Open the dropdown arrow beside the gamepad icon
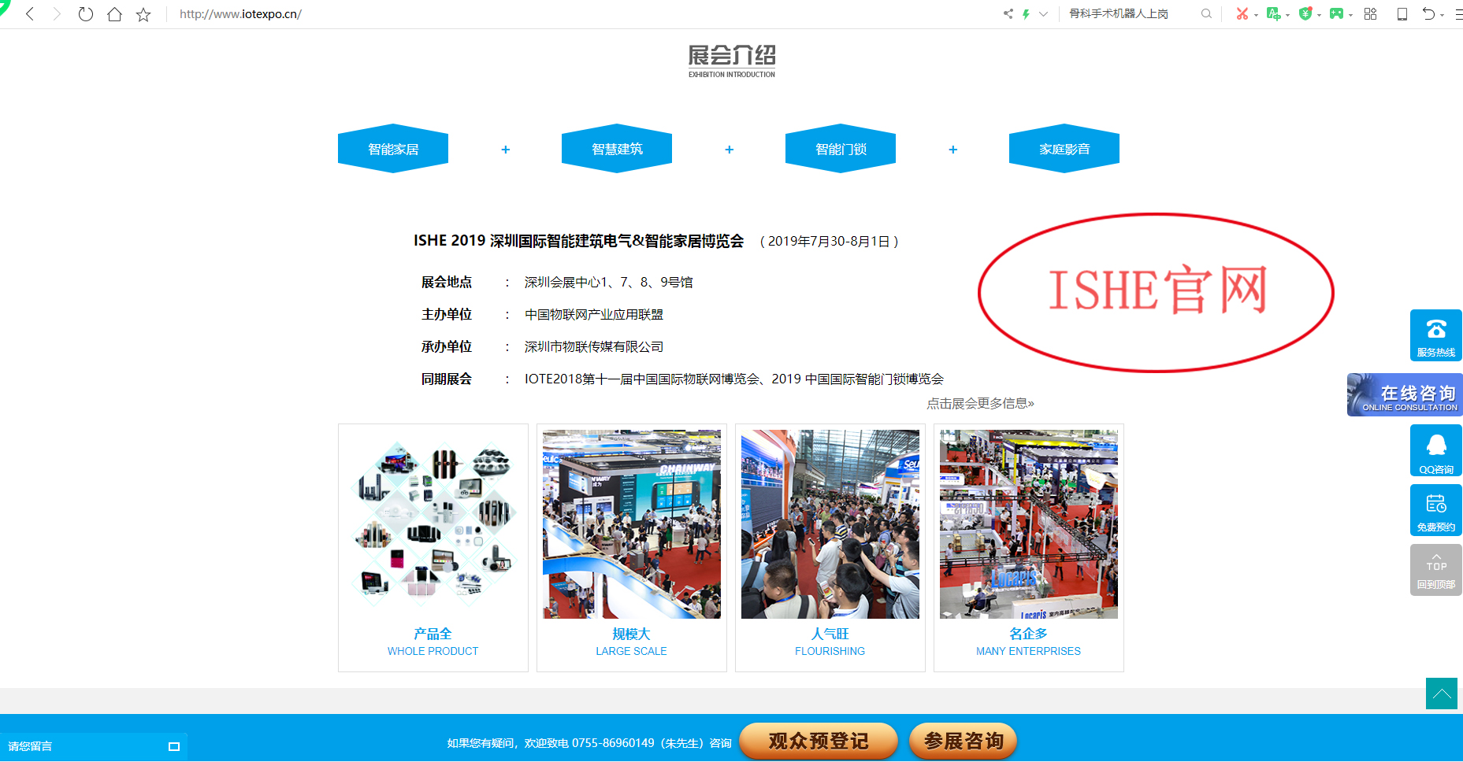Screen dimensions: 1463x762 pos(1350,15)
